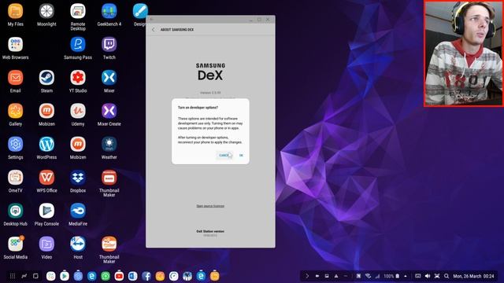Open the My Files app

click(16, 12)
